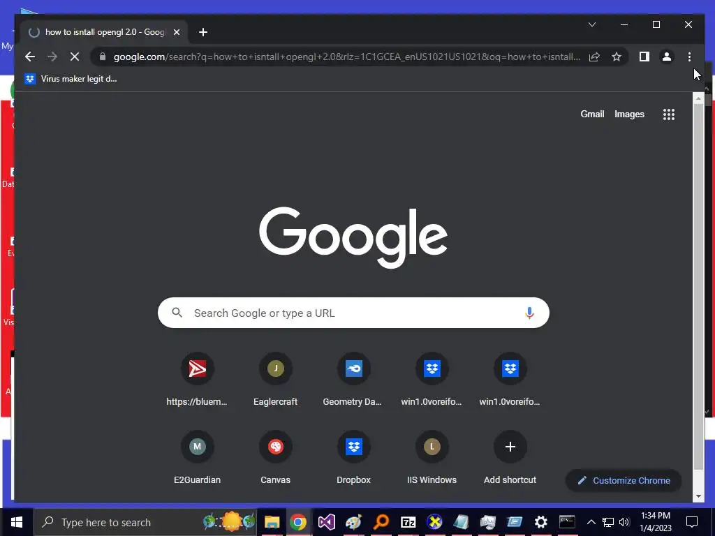Open the 'Virus maker legit d...' bookmark
The width and height of the screenshot is (715, 536).
coord(71,79)
